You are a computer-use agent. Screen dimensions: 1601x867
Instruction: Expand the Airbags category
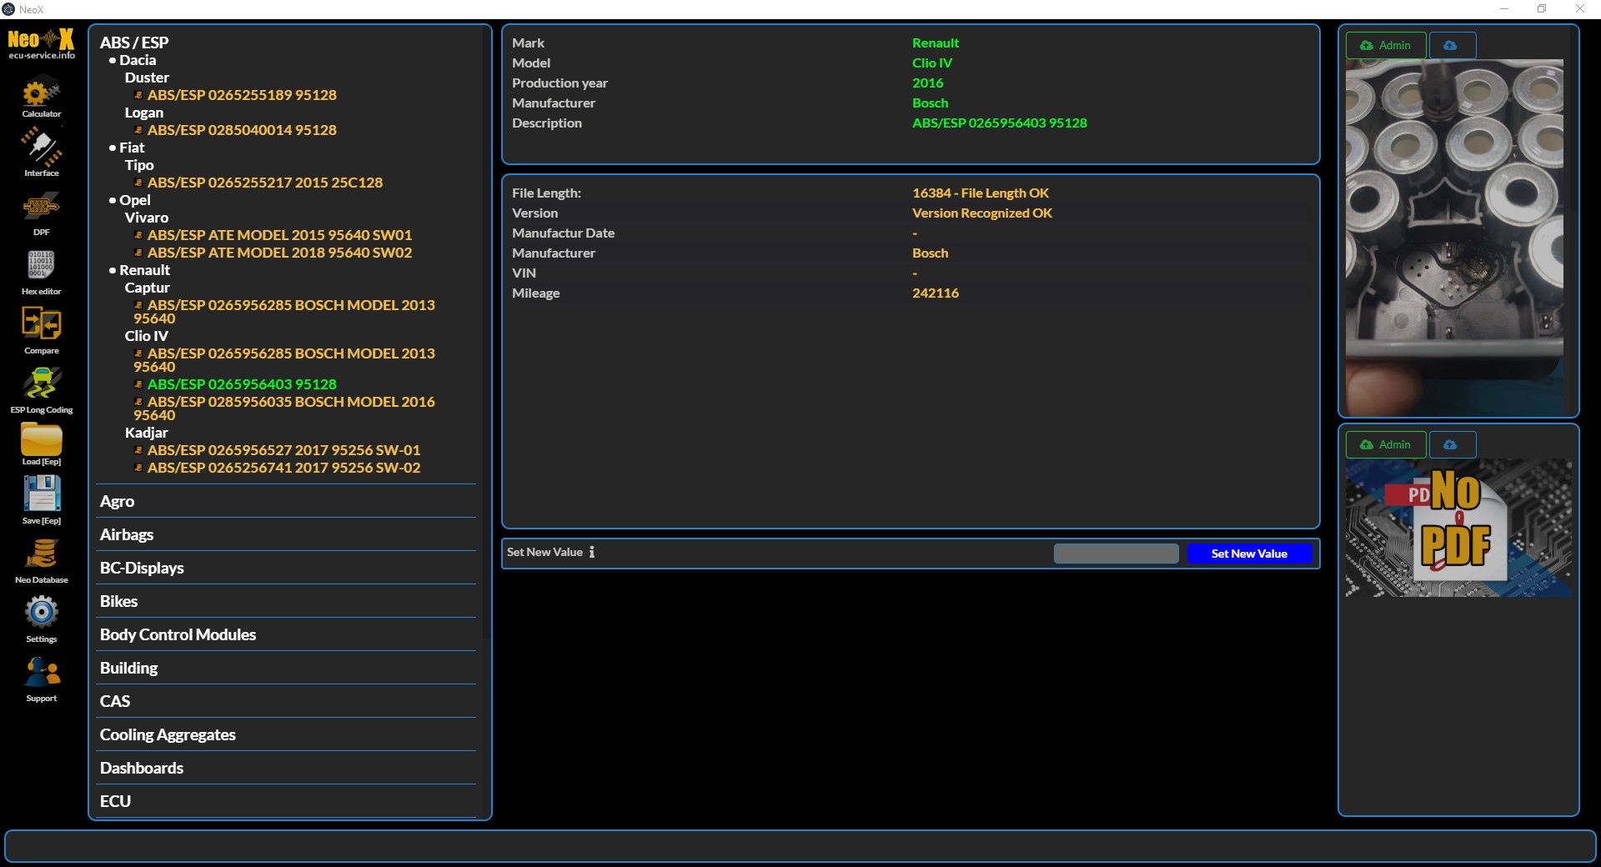click(x=286, y=534)
